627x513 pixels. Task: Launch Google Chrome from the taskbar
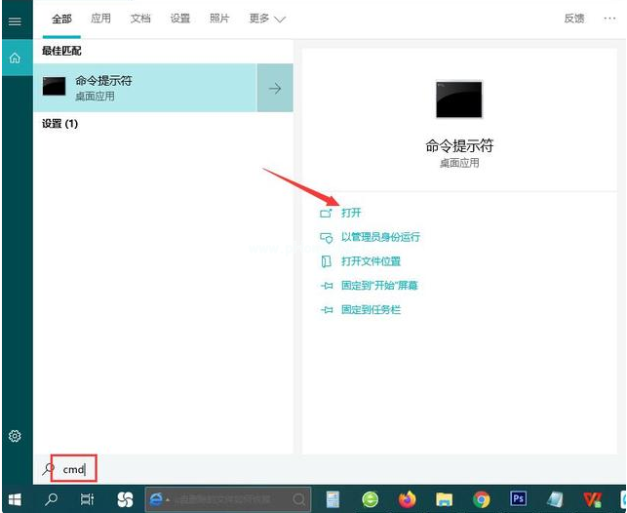click(x=482, y=499)
